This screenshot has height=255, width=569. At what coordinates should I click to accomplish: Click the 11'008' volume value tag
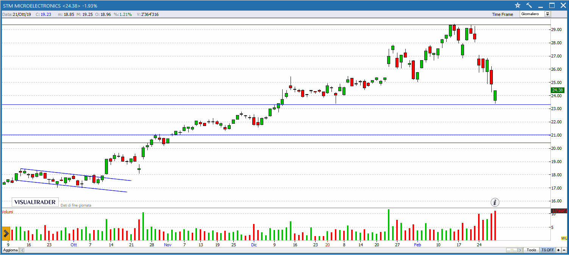[x=559, y=211]
